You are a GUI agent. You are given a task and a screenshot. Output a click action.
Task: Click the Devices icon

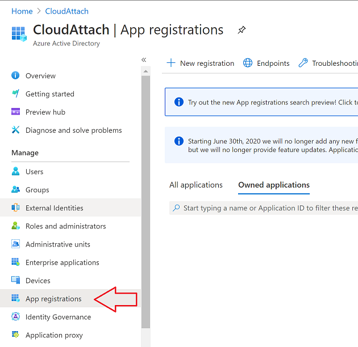tap(15, 280)
